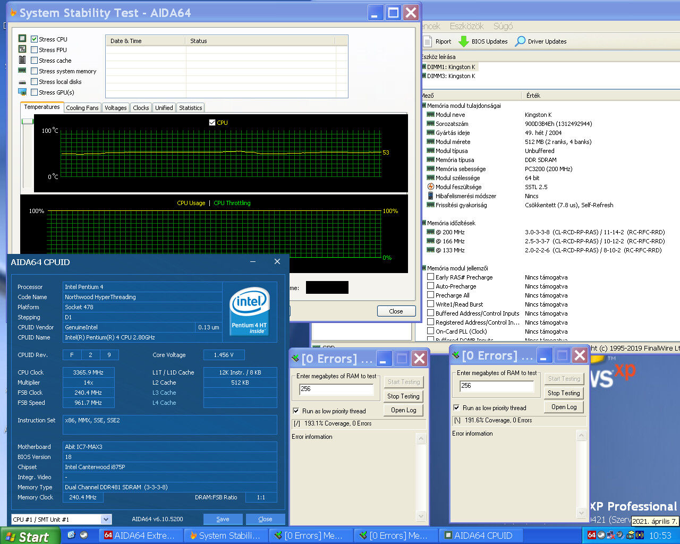Click Stop Testing in 191.6% coverage MemTest

pyautogui.click(x=564, y=393)
